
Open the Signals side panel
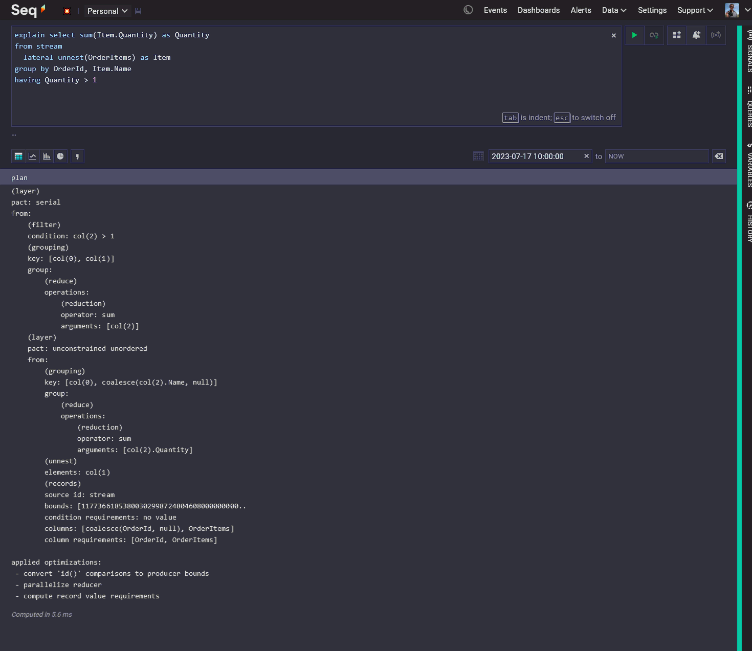tap(749, 51)
